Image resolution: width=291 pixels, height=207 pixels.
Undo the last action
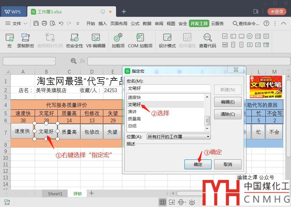(x=61, y=23)
